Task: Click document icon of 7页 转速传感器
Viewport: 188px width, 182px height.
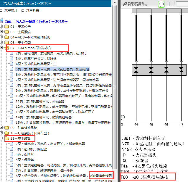Action: [11, 170]
